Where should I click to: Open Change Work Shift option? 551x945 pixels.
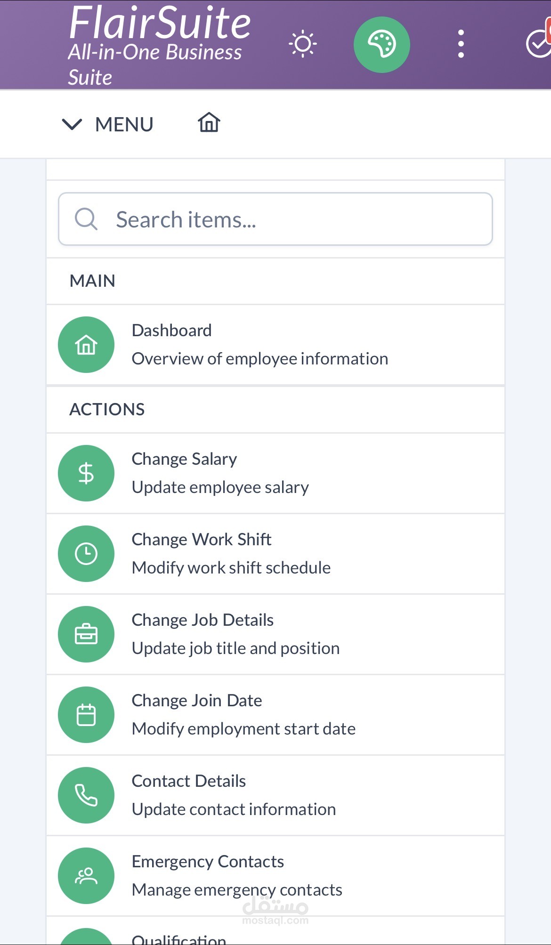[231, 554]
